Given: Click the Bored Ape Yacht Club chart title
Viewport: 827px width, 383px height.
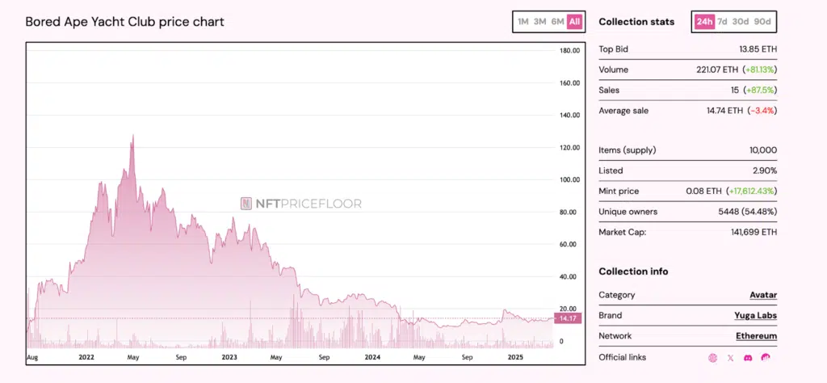Looking at the screenshot, I should tap(124, 22).
